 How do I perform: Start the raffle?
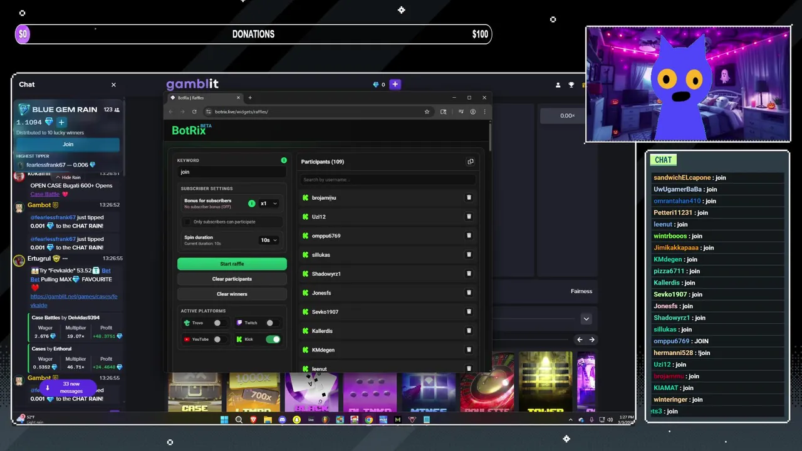pos(232,264)
